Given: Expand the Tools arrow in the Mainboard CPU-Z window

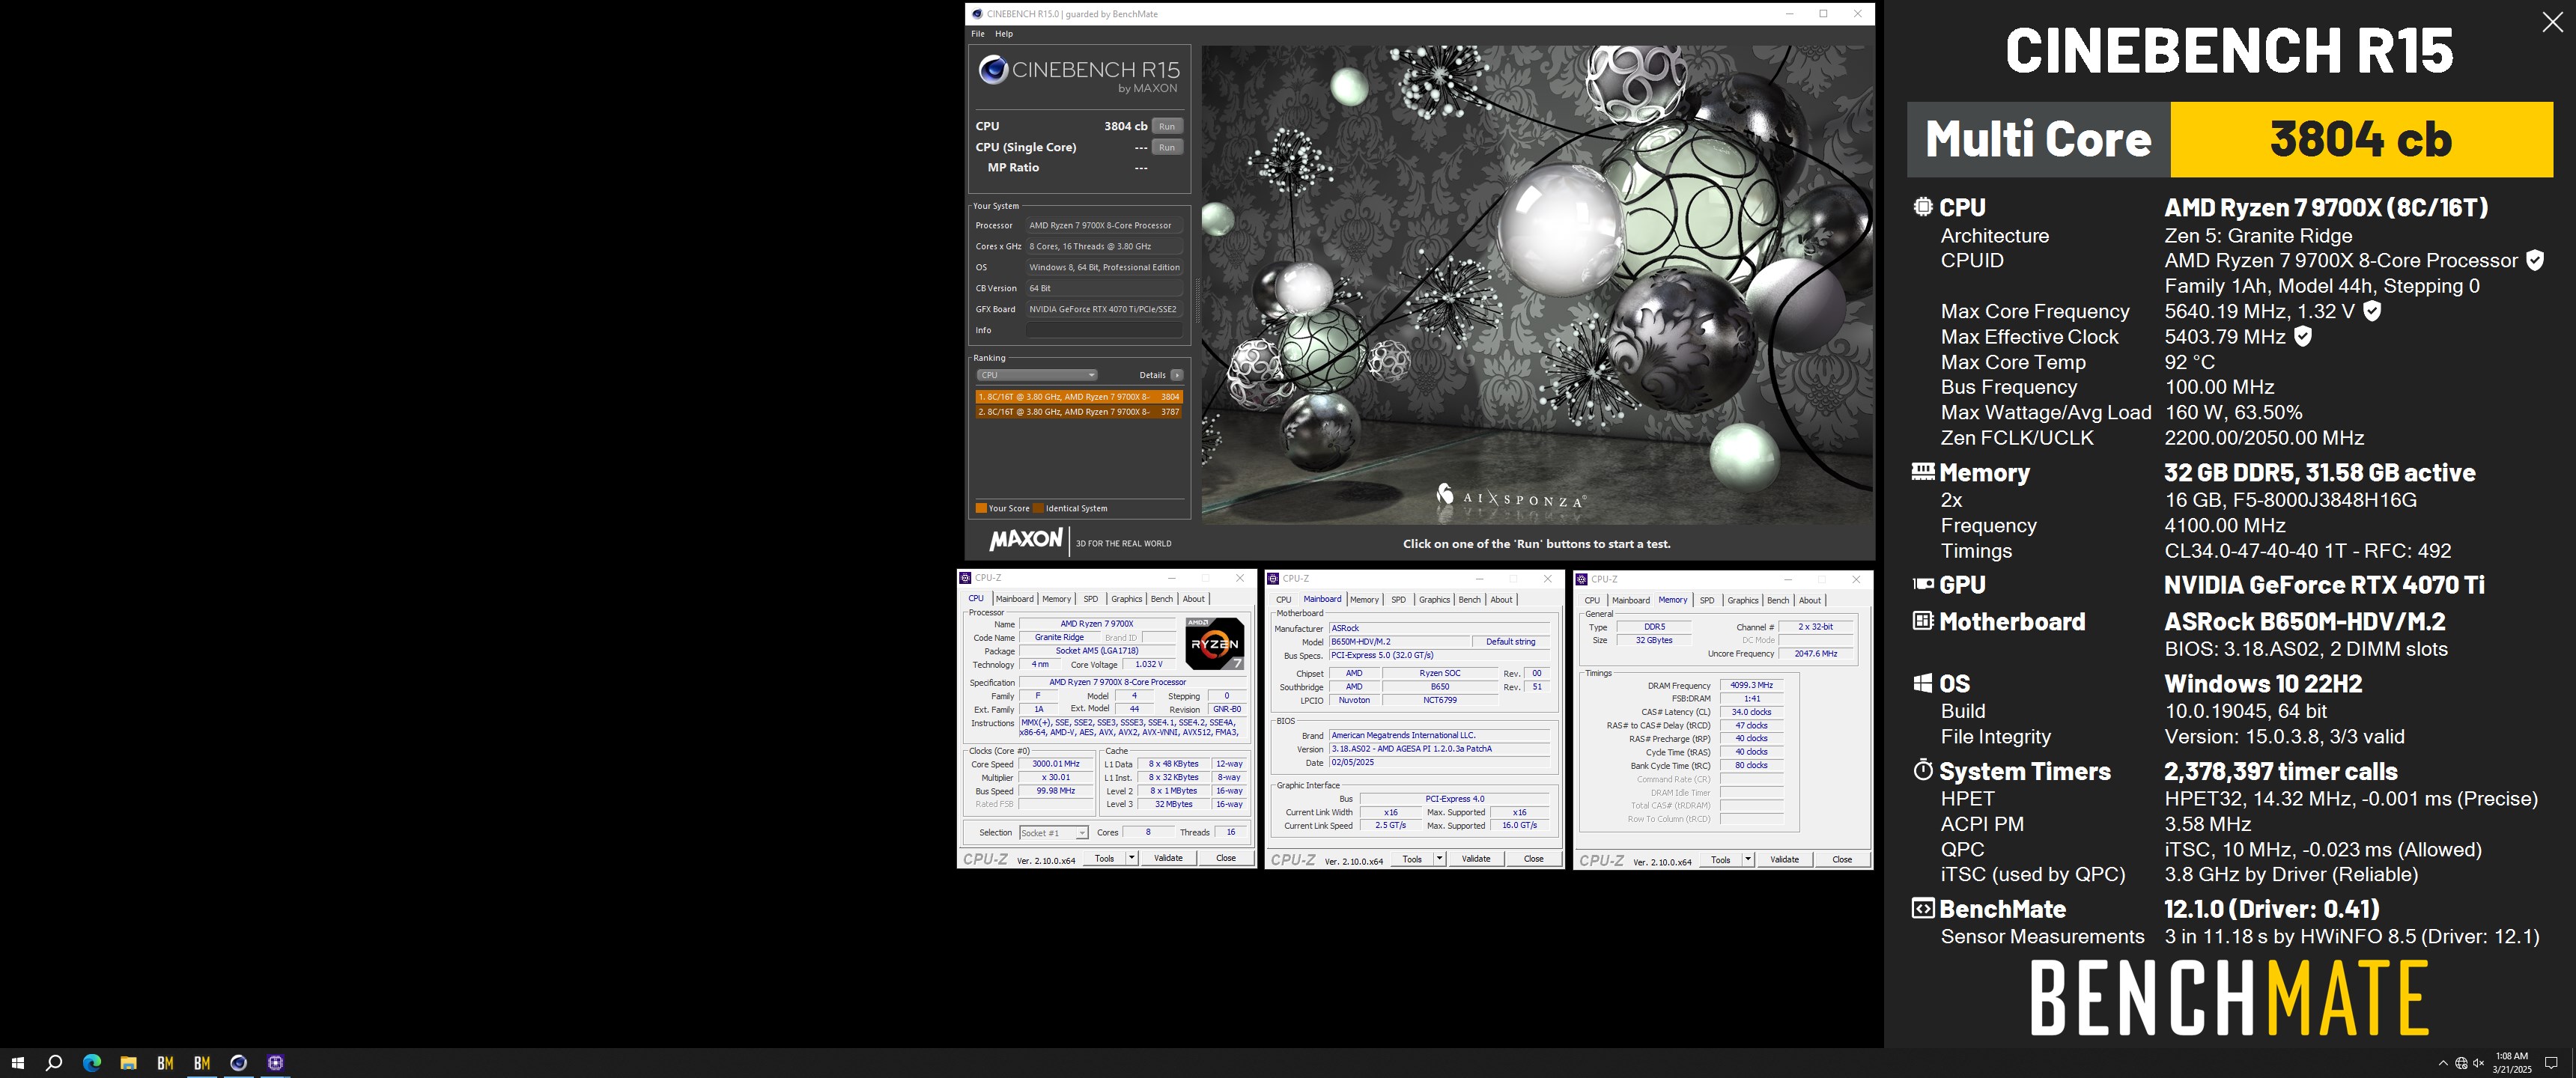Looking at the screenshot, I should 1439,859.
